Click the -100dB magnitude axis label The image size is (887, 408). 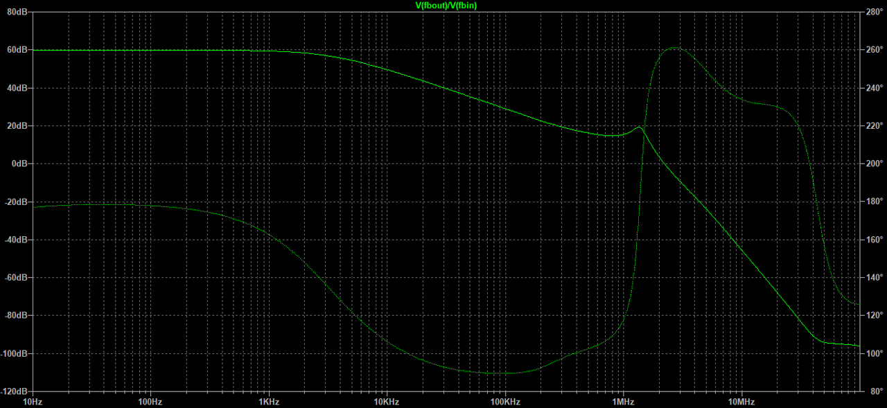(x=14, y=353)
